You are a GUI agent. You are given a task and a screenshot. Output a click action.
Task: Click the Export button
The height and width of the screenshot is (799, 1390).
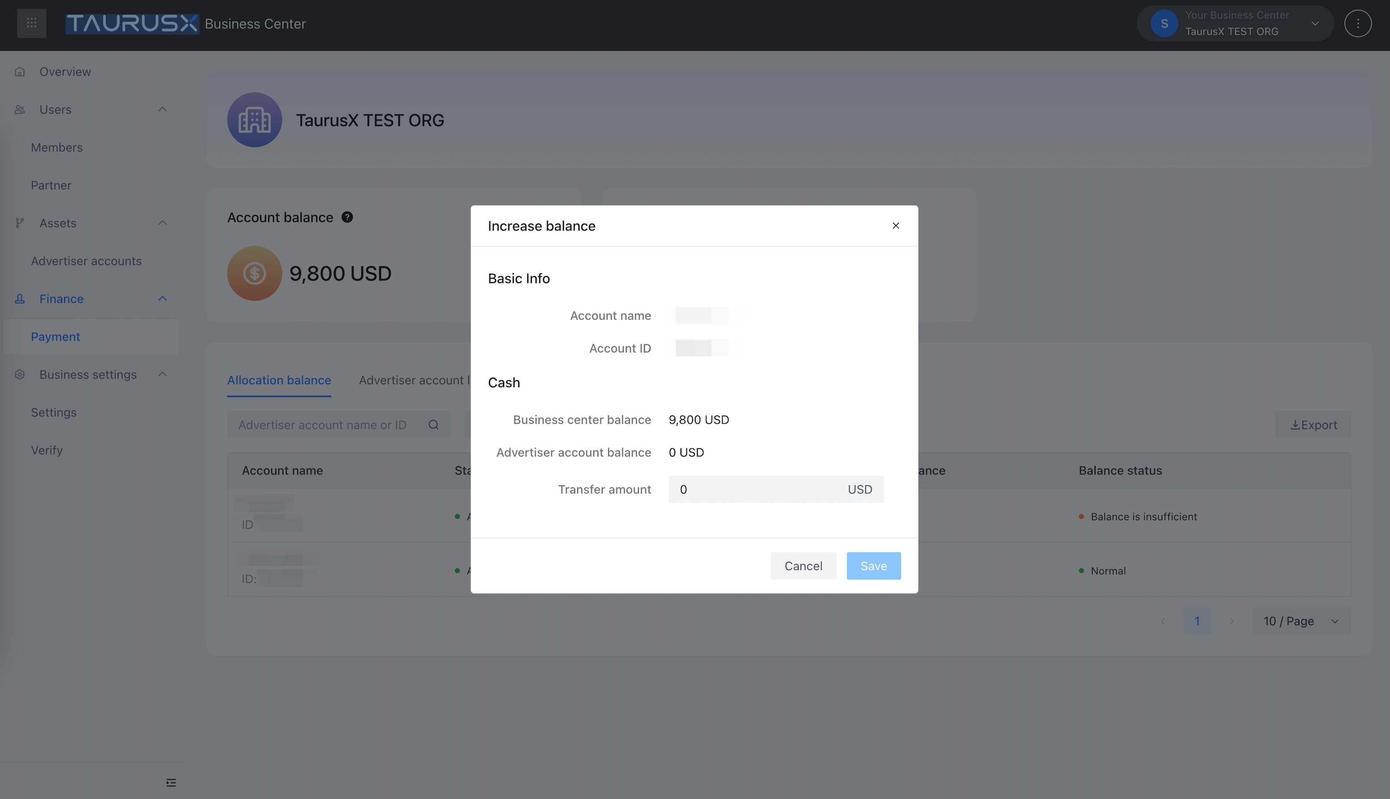tap(1313, 425)
